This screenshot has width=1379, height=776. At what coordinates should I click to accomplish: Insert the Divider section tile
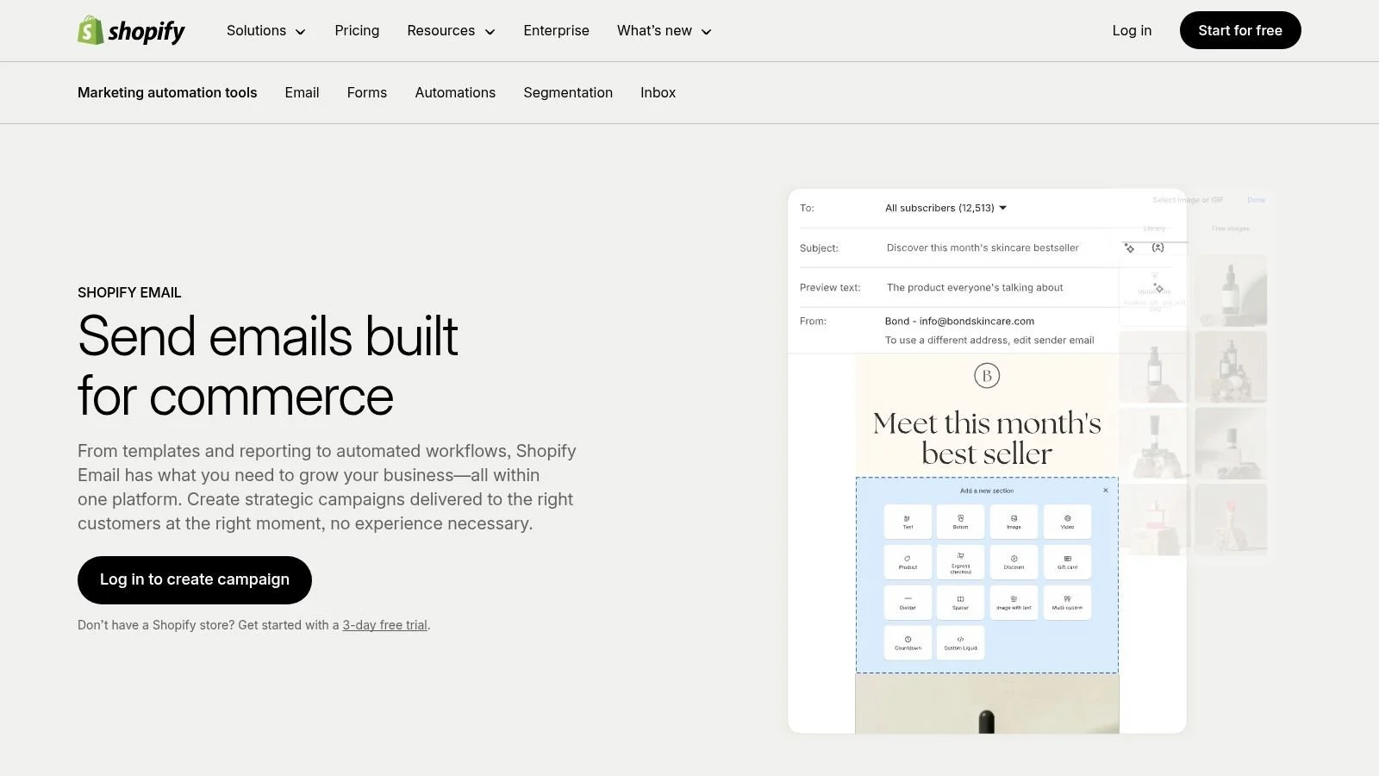[908, 603]
